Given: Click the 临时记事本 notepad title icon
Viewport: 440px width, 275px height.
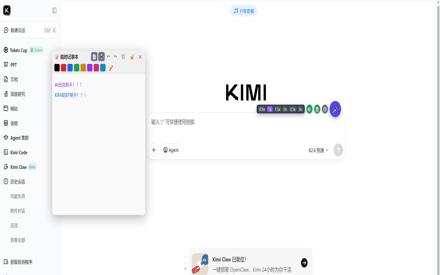Looking at the screenshot, I should click(x=57, y=57).
